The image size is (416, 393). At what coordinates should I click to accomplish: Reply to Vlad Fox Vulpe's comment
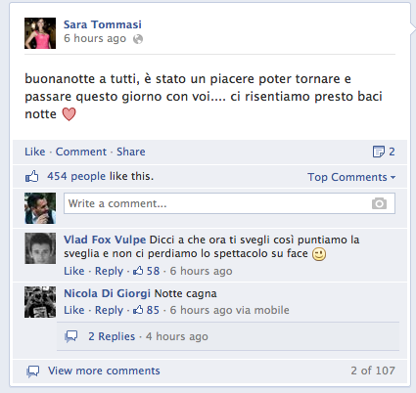coord(109,271)
